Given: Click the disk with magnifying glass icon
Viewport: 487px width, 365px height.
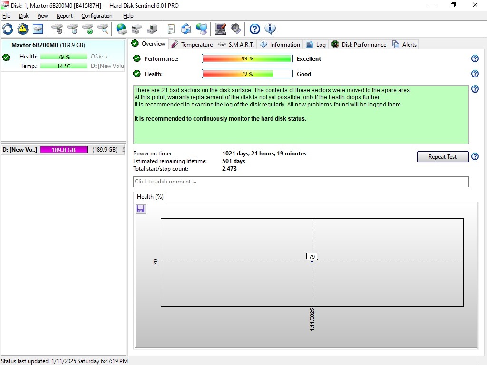Looking at the screenshot, I should tap(103, 29).
